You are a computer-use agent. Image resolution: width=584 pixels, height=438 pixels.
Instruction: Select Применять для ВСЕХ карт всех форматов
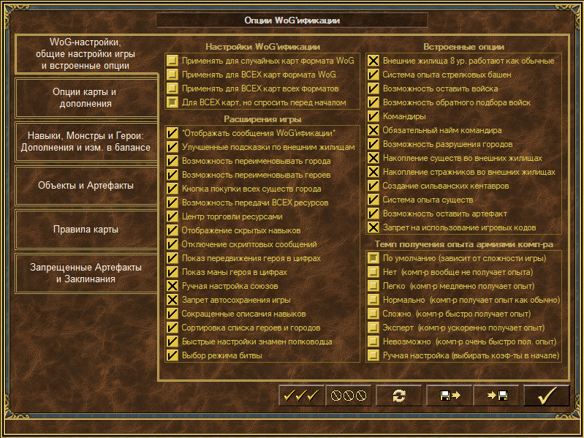pyautogui.click(x=172, y=88)
